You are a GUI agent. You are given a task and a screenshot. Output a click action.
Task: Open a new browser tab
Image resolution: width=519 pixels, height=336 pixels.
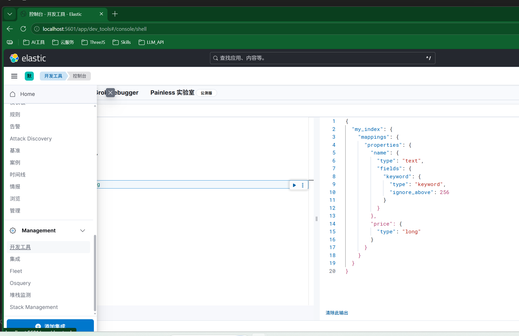click(x=115, y=14)
